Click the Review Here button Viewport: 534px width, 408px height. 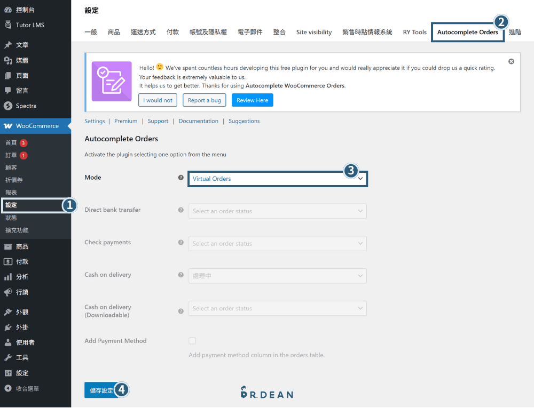pos(252,100)
